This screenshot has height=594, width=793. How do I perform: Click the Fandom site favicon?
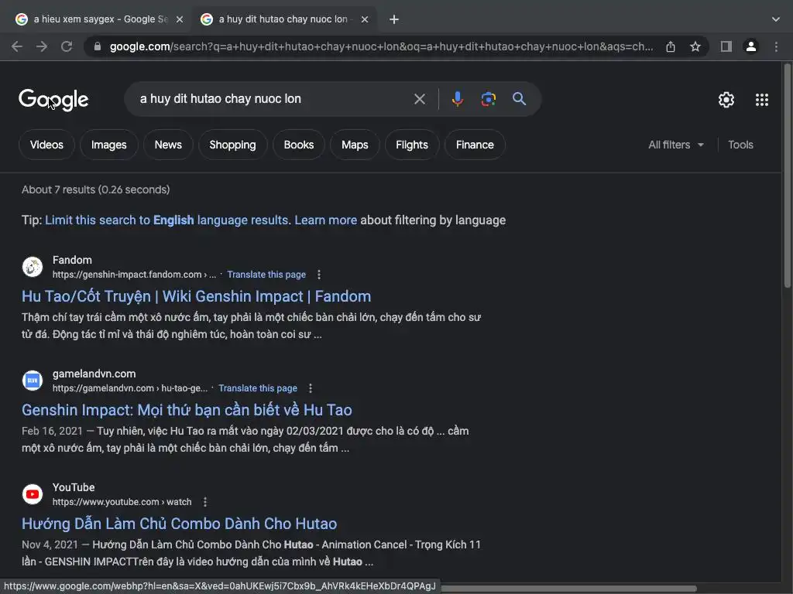click(x=33, y=267)
